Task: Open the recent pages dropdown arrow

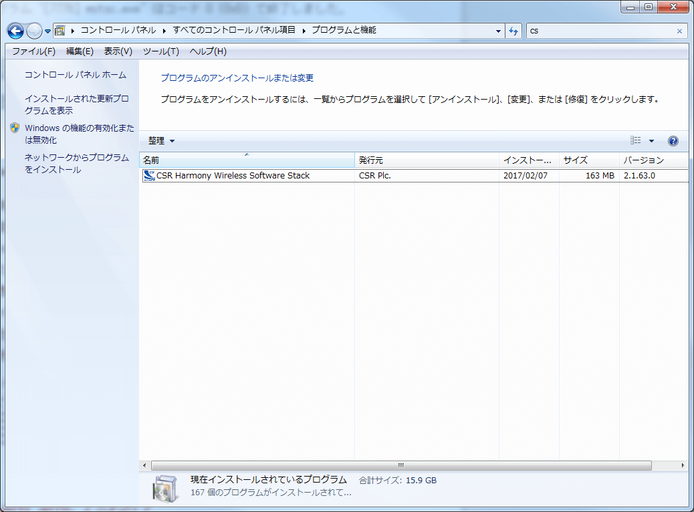Action: (x=48, y=31)
